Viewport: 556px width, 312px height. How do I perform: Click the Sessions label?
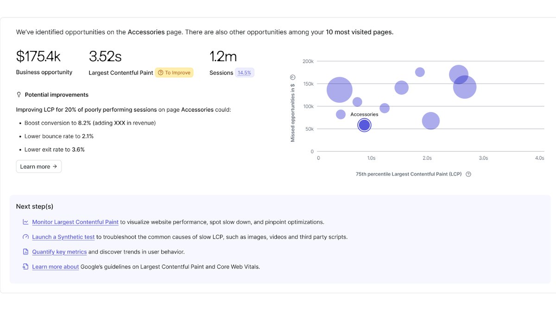(x=221, y=73)
